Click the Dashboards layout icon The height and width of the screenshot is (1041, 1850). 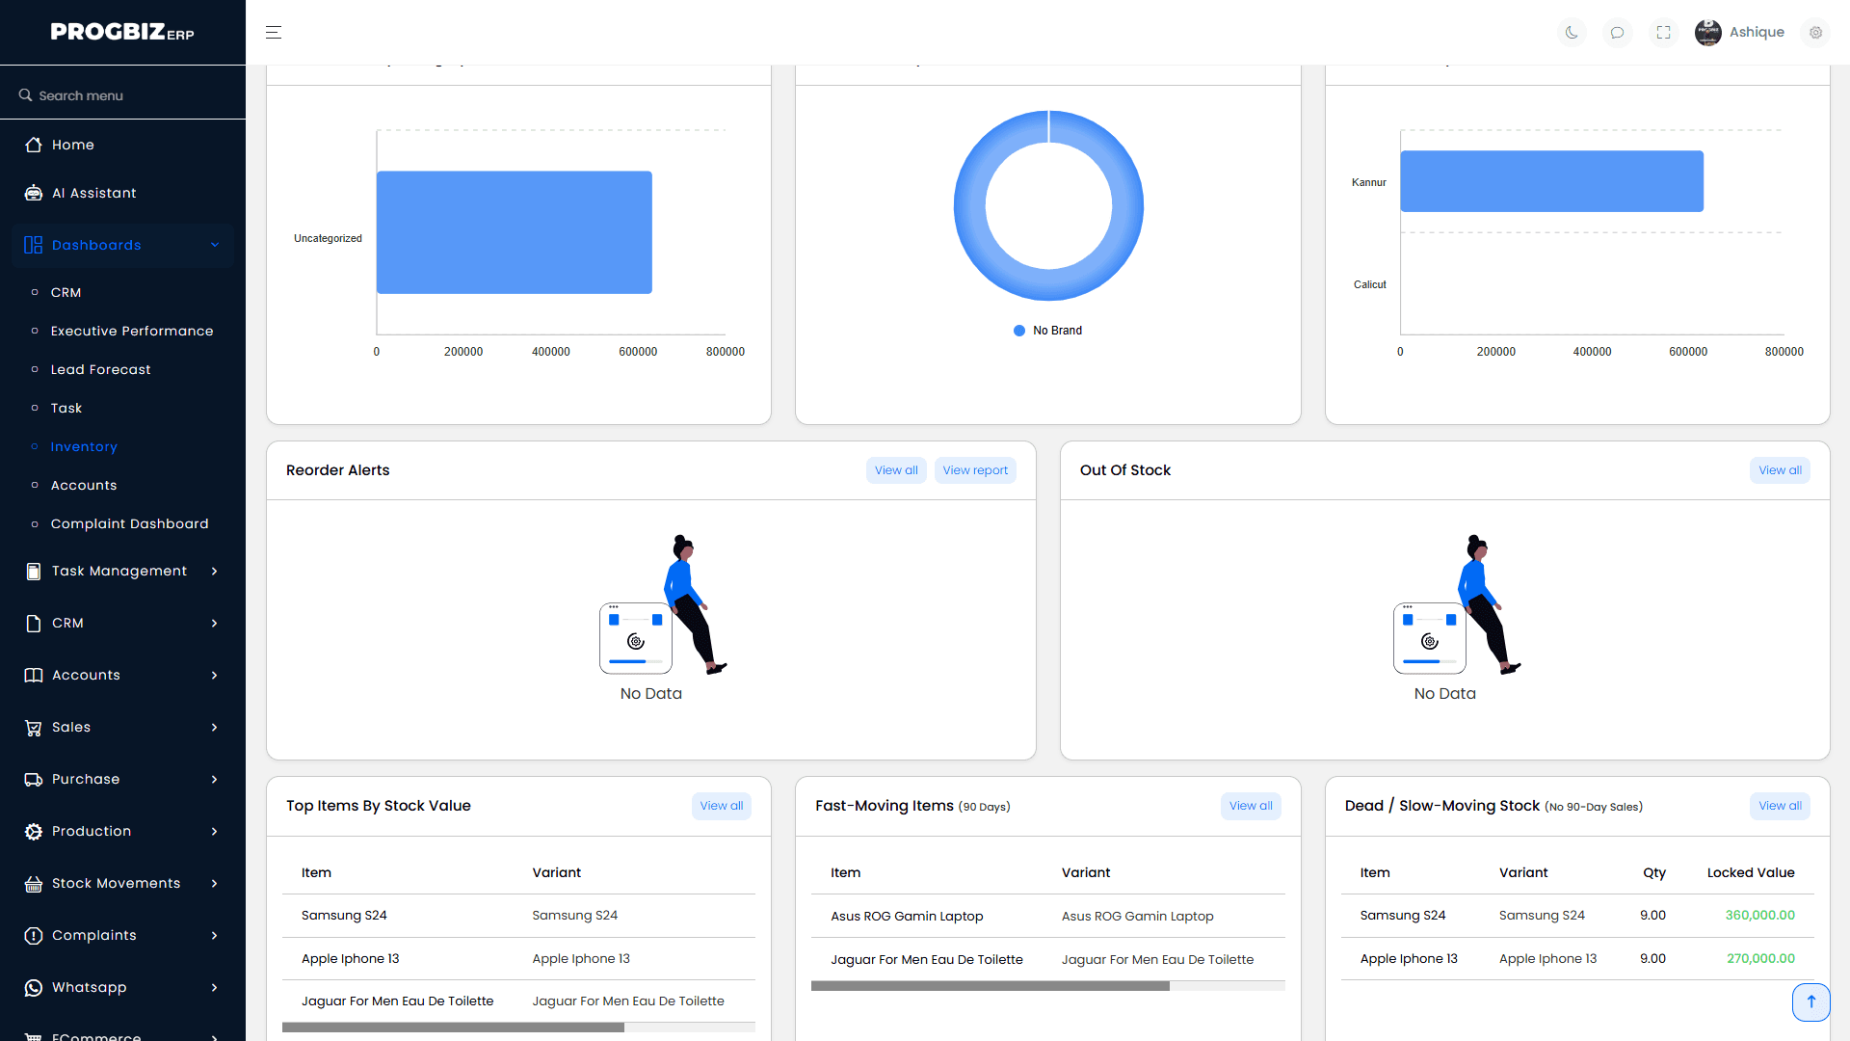pos(34,245)
